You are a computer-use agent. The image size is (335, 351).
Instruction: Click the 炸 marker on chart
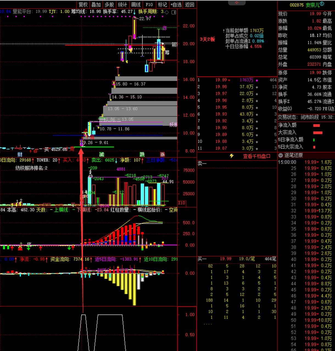(x=165, y=28)
